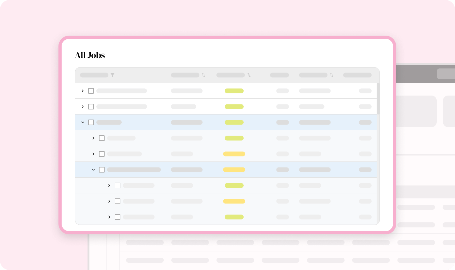Select the checkbox of the highlighted top-level row
The height and width of the screenshot is (270, 455).
[x=91, y=122]
